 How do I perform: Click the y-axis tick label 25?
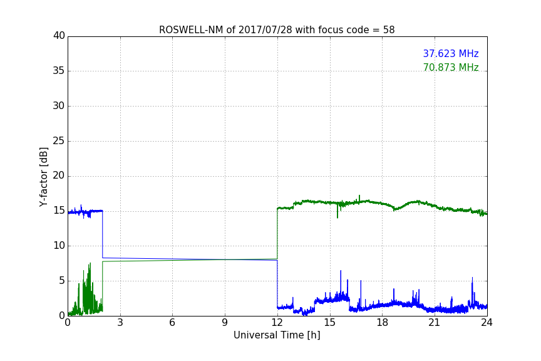point(59,141)
